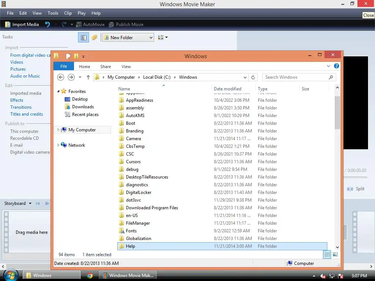The image size is (375, 281).
Task: Click the Transitions link in Tasks
Action: tap(21, 107)
